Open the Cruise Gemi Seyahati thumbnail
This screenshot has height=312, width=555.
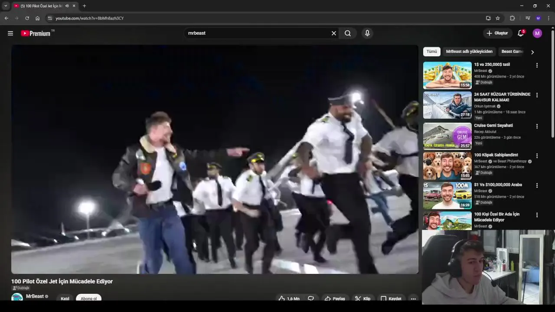[447, 136]
